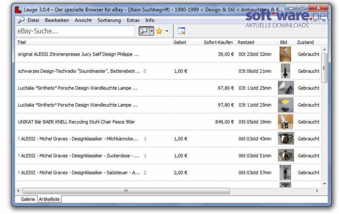Open thumbnail of first Lucitalia Wandleuchte row
Viewport: 339px width, 214px height.
click(286, 88)
